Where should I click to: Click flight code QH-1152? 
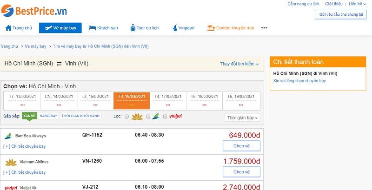coord(92,135)
